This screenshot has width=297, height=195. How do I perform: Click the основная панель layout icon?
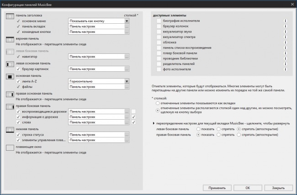click(x=10, y=77)
